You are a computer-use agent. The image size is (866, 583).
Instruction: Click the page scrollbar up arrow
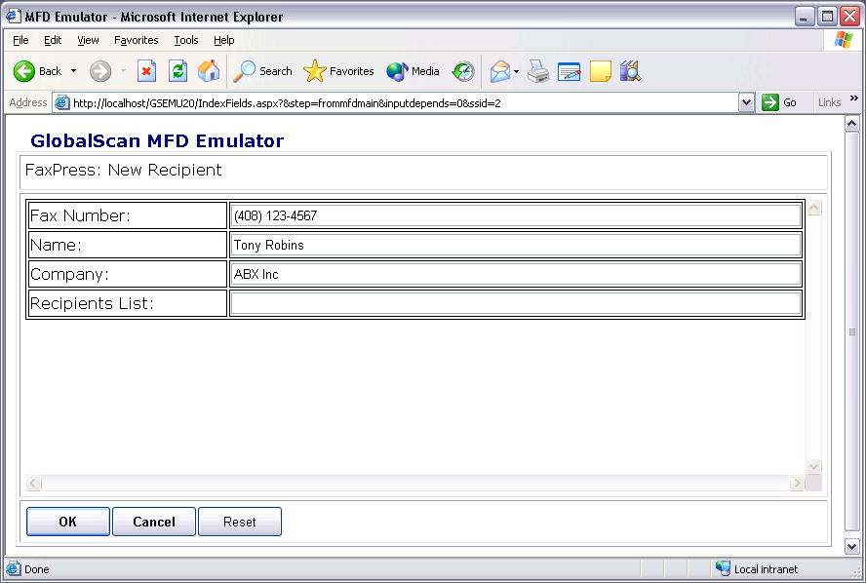(852, 124)
